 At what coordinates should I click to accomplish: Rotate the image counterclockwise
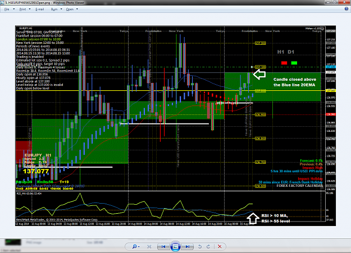tap(200, 246)
